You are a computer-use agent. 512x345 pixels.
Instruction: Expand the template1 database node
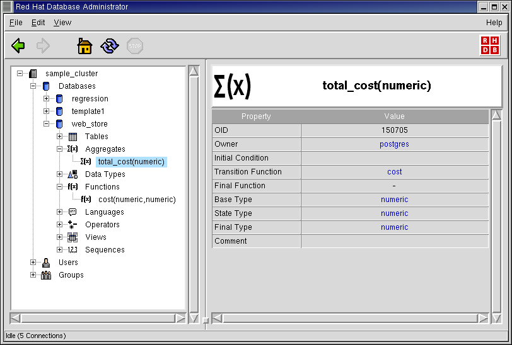pos(47,111)
